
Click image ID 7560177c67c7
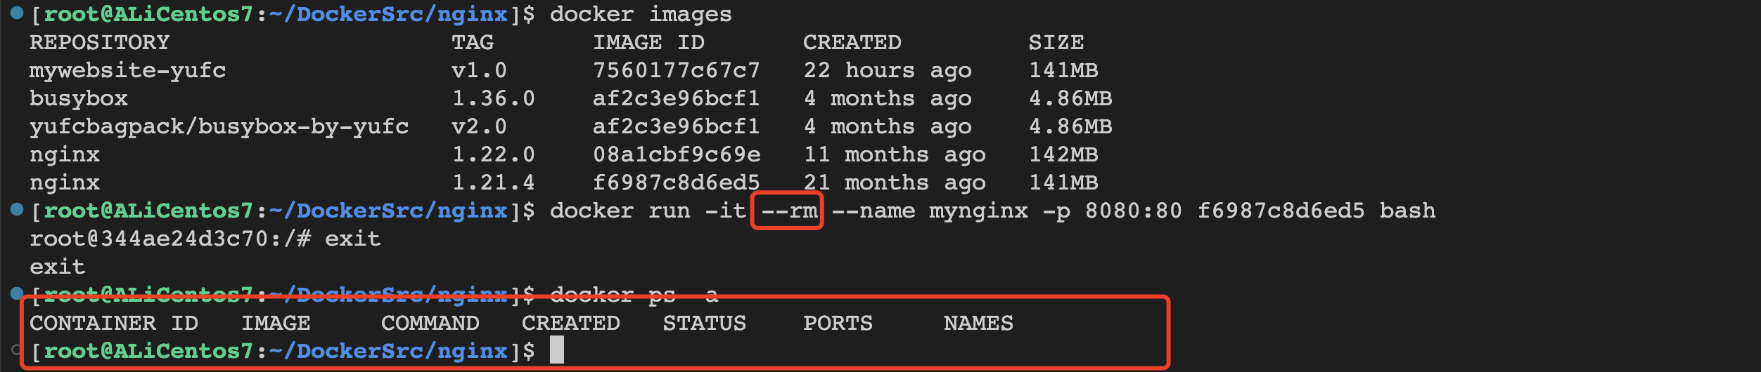[676, 70]
